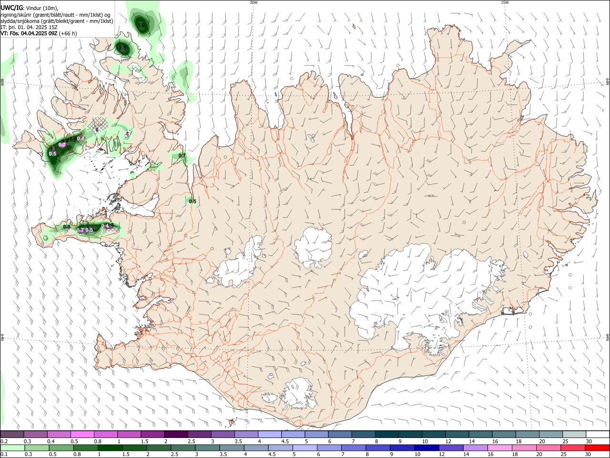Pick the white 30+ snow scale swatch
Viewport: 610px width, 458px height.
coord(598,434)
